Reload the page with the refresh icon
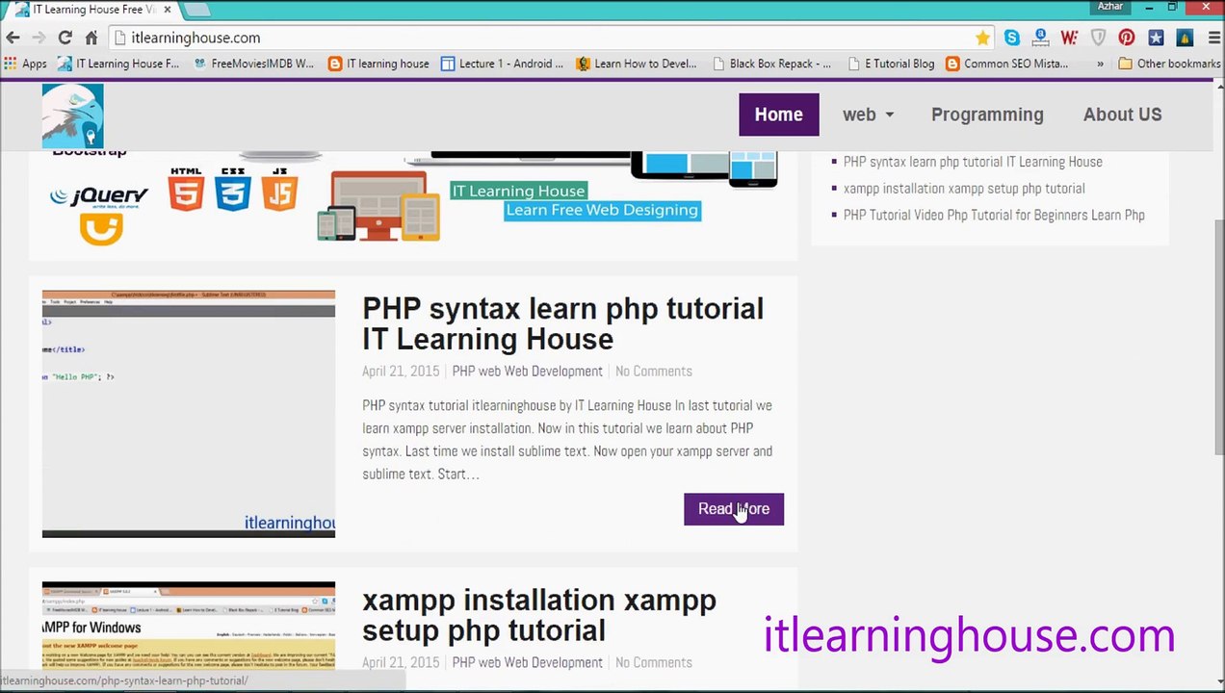 click(65, 38)
